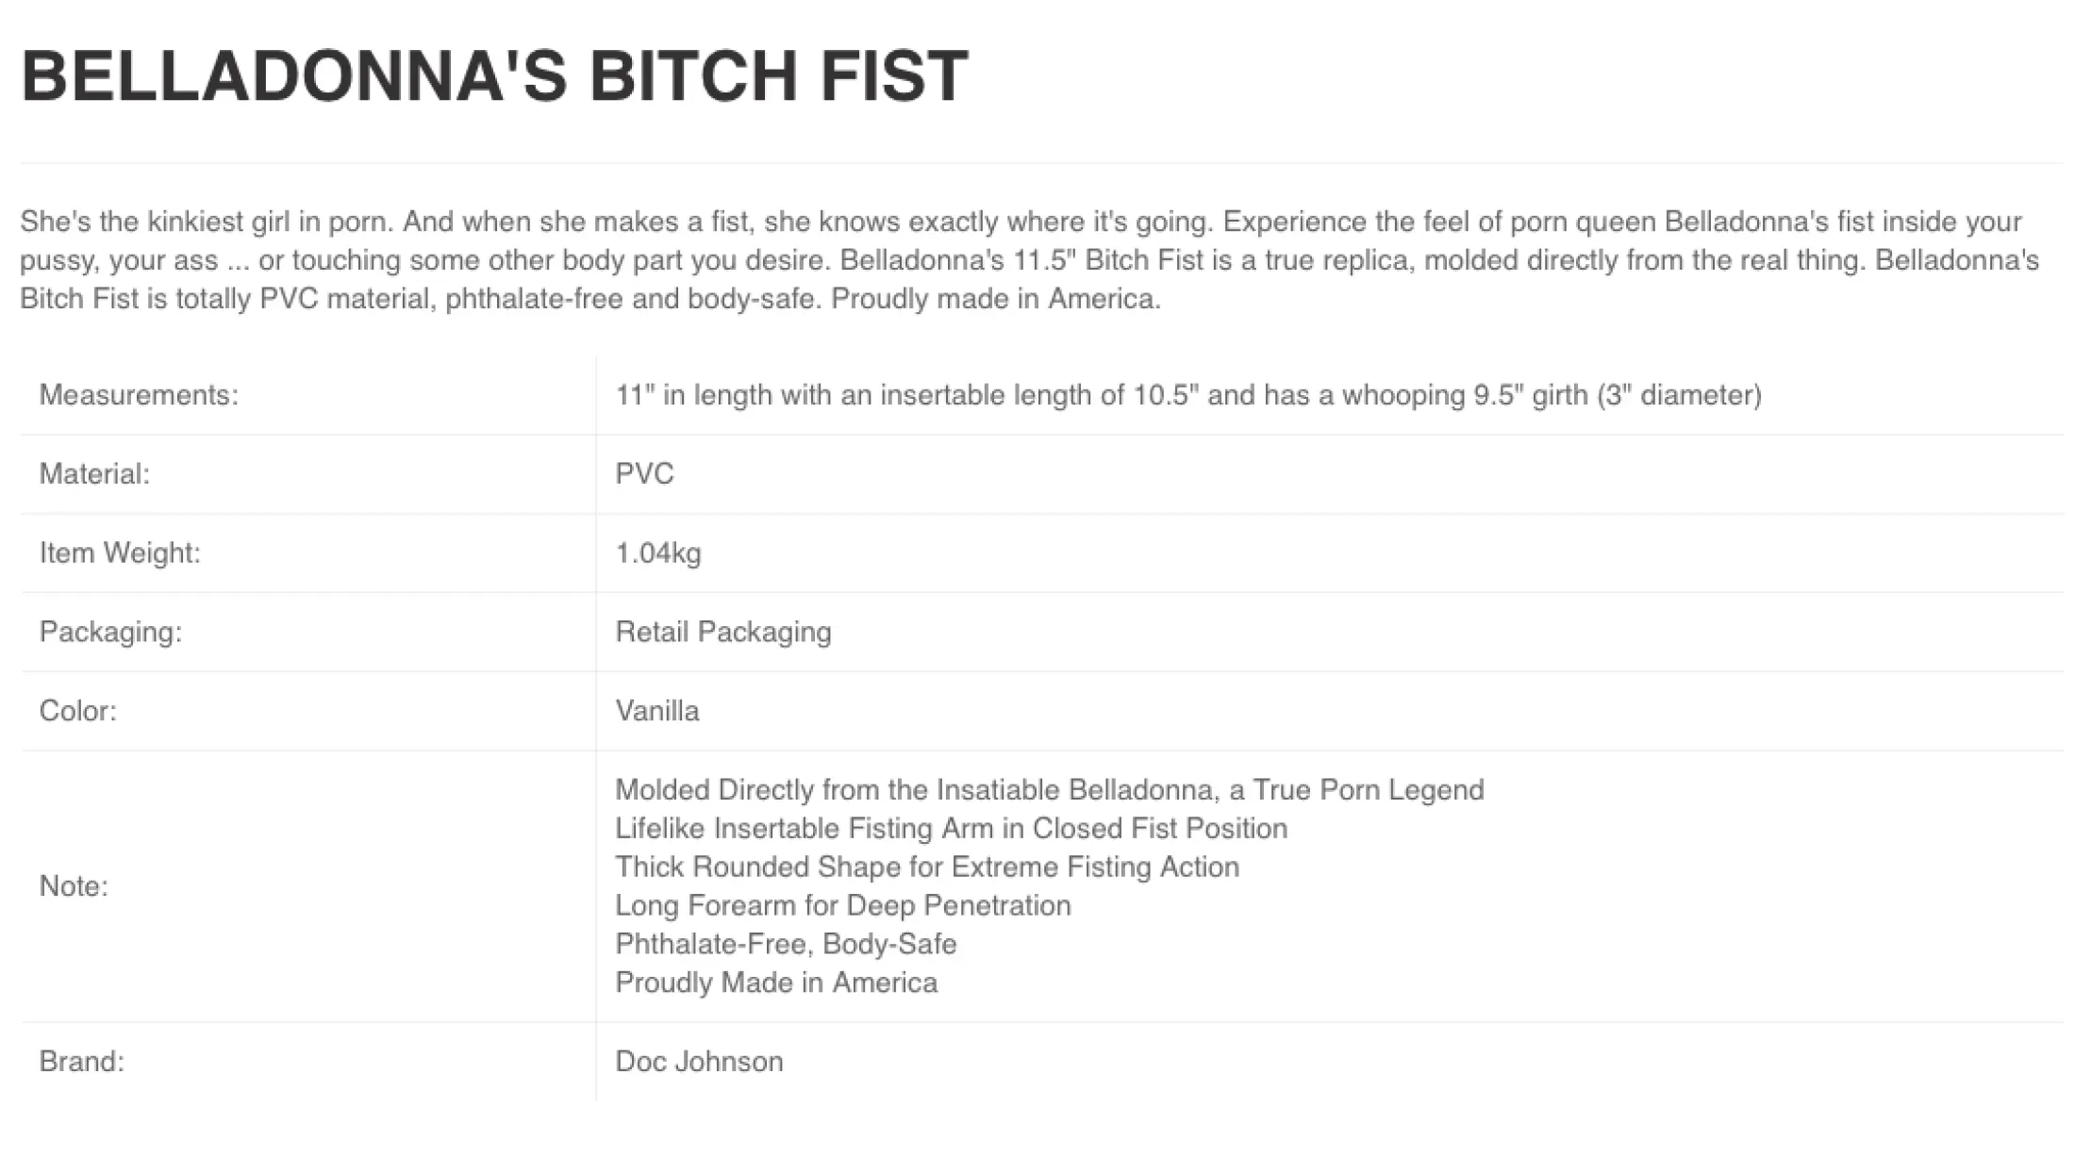
Task: Click the 'Long Forearm' note line
Action: point(842,905)
